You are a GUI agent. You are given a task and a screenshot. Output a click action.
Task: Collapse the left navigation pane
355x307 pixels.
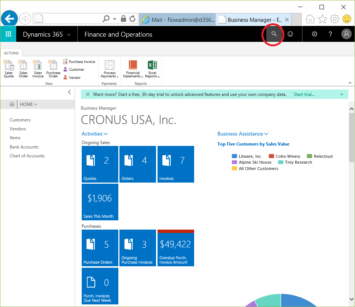click(70, 92)
